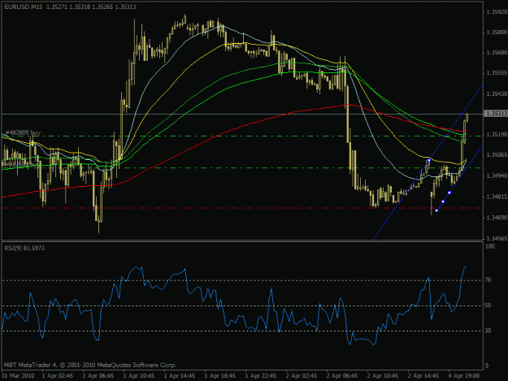Click time axis label 4 Apr 19:00

[x=464, y=376]
